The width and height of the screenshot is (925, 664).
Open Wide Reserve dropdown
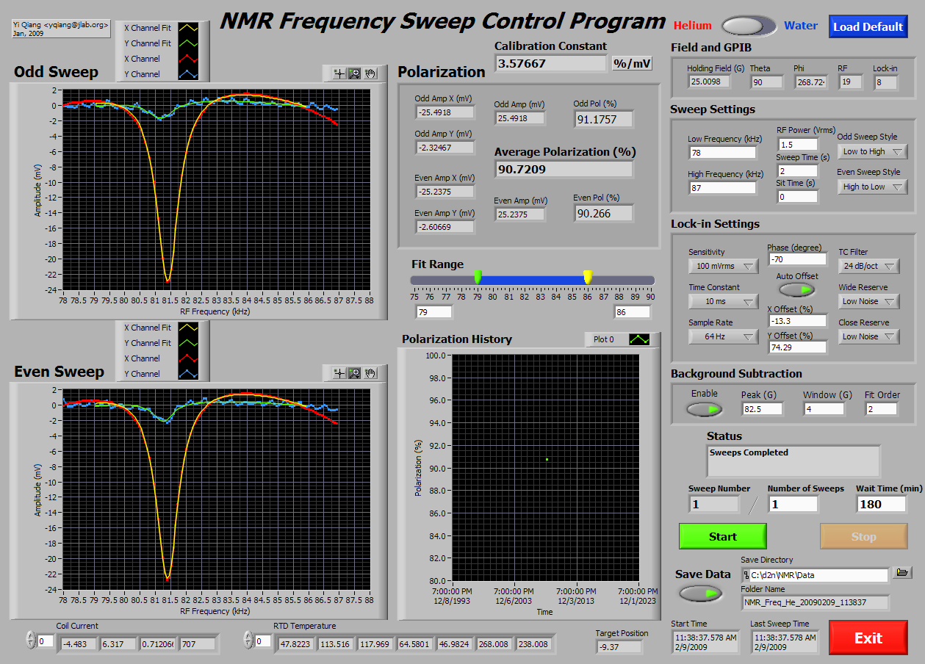pos(869,301)
